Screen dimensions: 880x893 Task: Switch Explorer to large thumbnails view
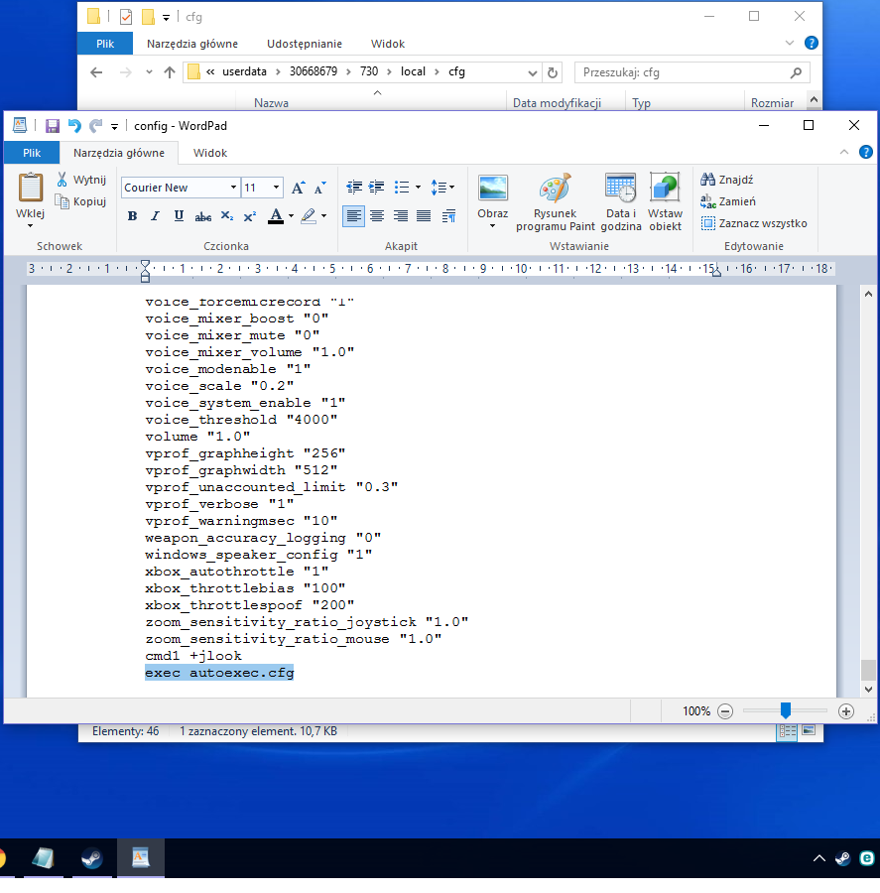(x=809, y=730)
